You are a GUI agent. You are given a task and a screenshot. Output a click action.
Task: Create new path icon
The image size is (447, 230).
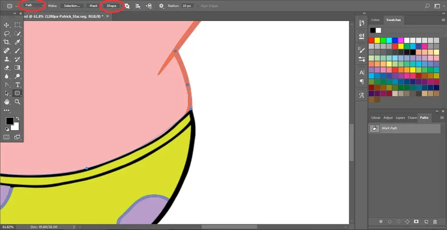tap(426, 222)
